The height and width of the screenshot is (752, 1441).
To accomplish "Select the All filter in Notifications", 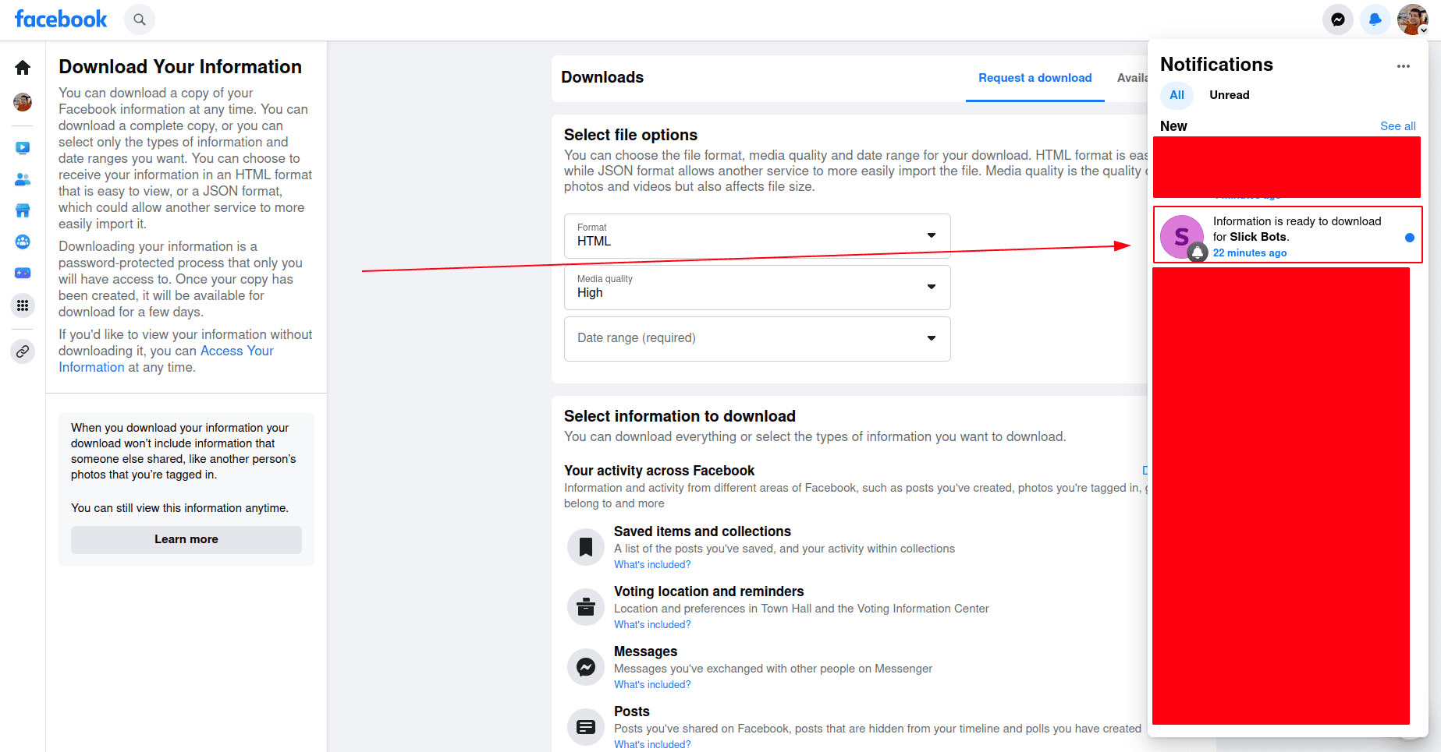I will coord(1177,95).
